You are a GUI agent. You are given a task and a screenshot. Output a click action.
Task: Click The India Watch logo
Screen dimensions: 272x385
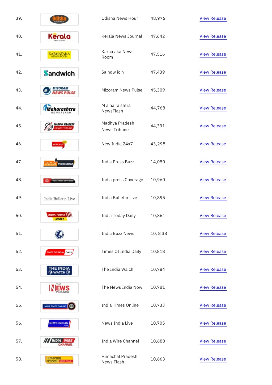tap(59, 270)
